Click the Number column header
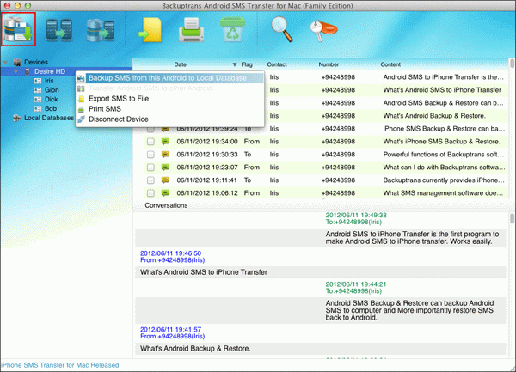516x372 pixels. click(x=329, y=64)
